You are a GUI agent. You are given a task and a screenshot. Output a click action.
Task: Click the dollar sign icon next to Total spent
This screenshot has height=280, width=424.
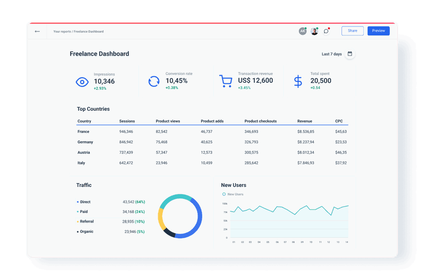coord(297,81)
